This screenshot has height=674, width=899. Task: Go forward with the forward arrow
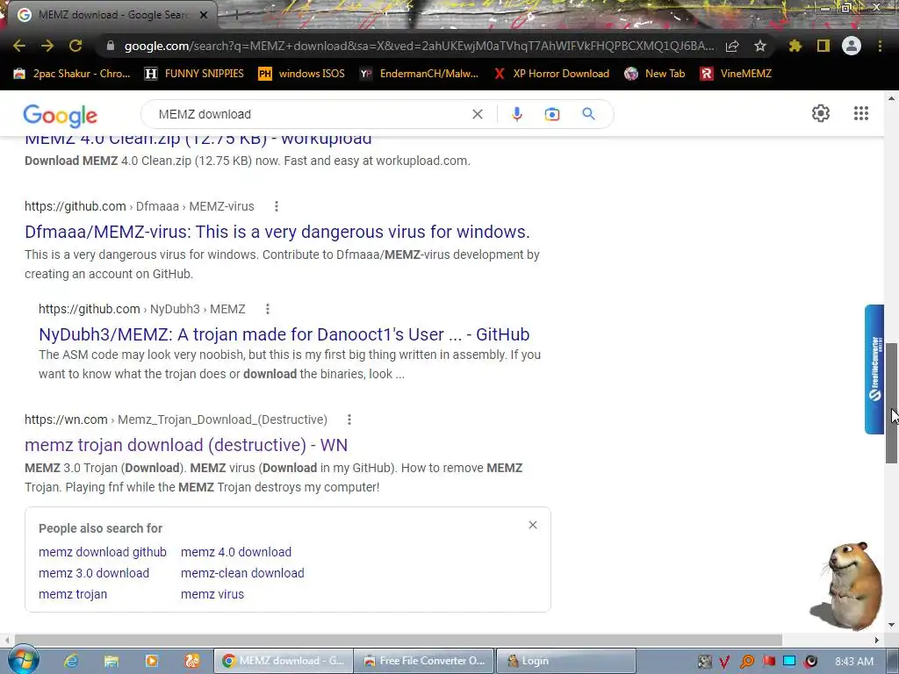(47, 46)
